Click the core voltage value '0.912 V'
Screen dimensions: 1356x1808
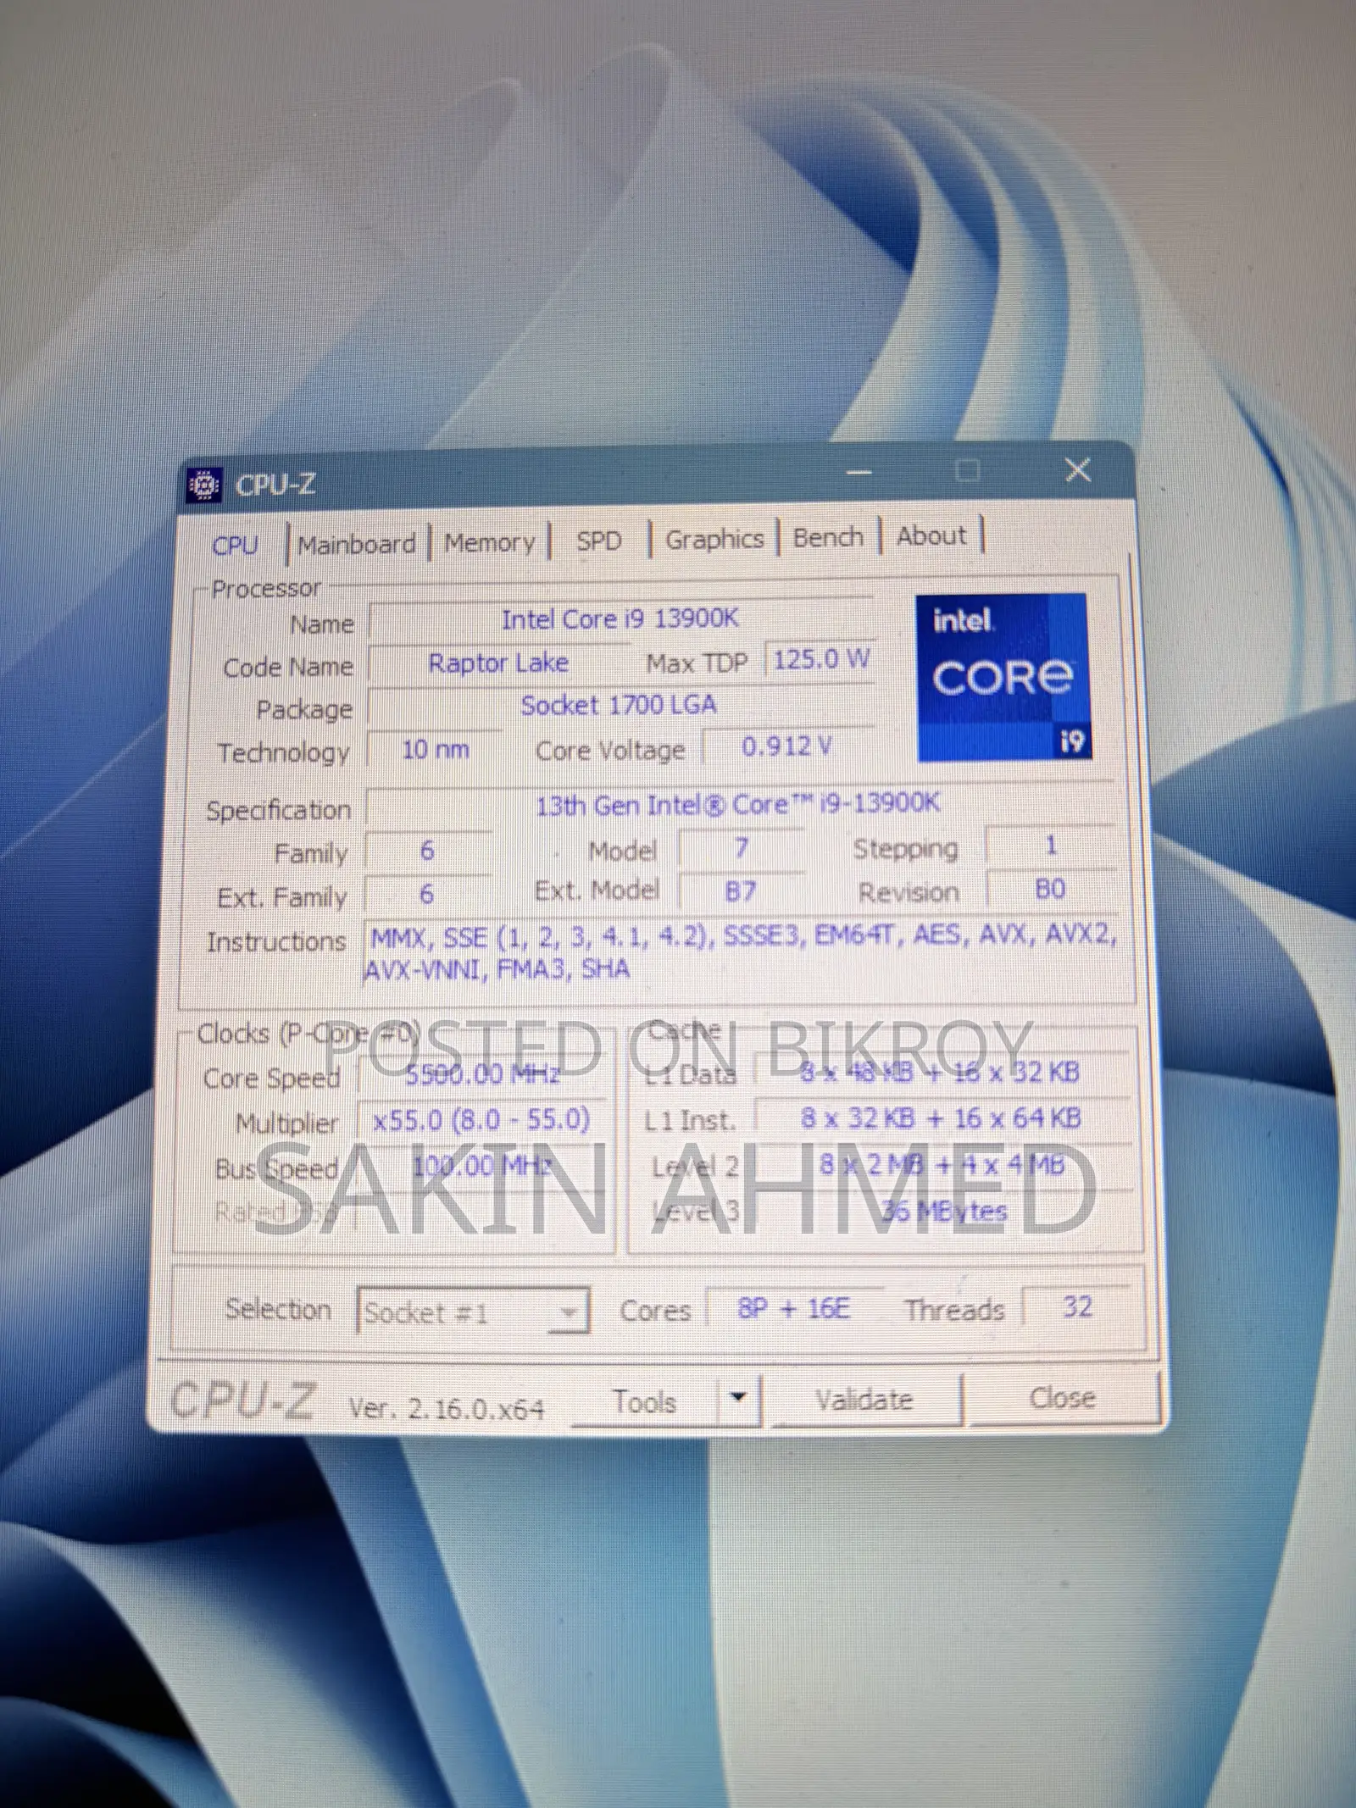click(787, 746)
